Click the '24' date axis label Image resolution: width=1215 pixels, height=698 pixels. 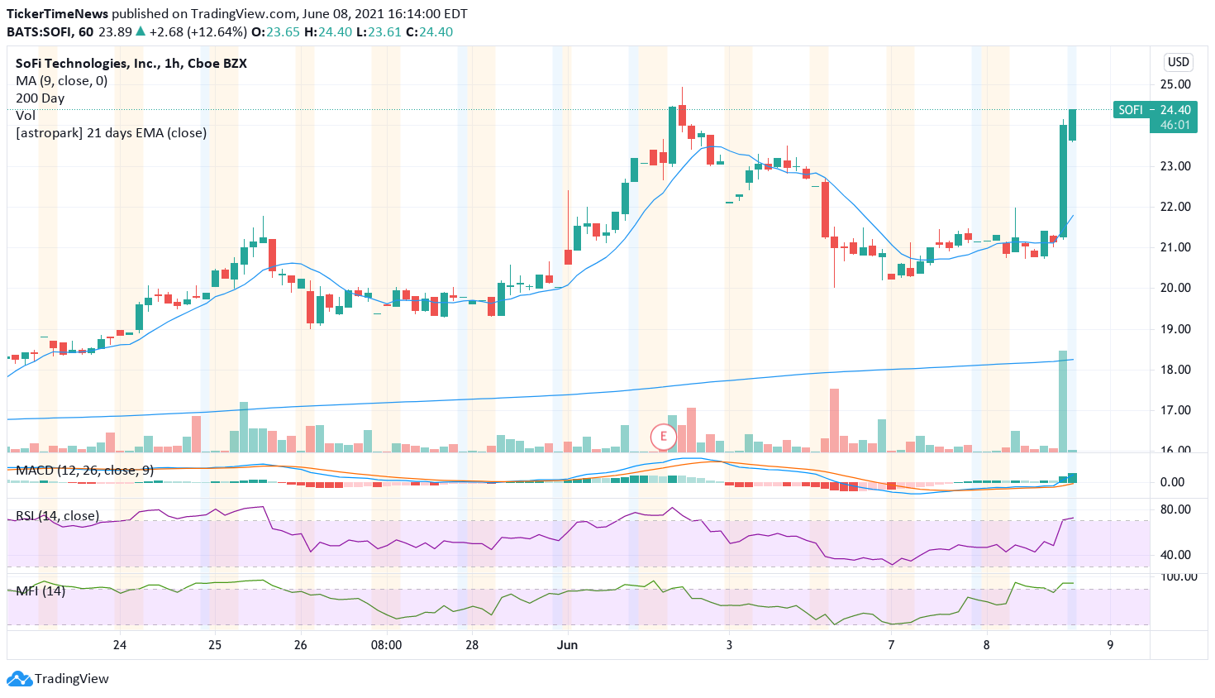tap(120, 645)
